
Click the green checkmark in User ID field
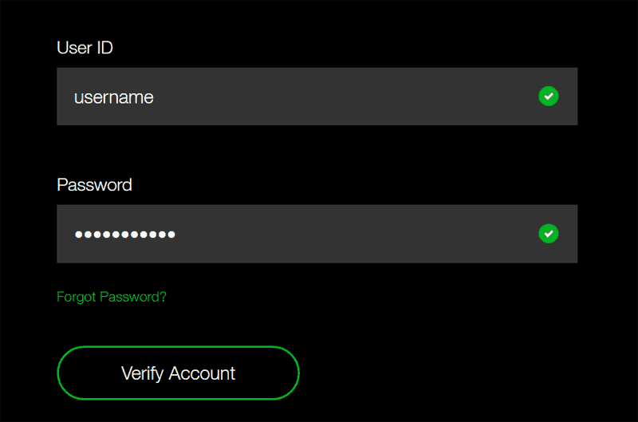tap(548, 97)
